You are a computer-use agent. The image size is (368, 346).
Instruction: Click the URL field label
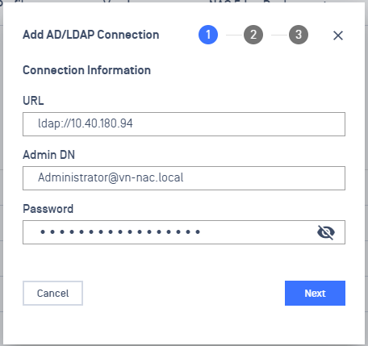(33, 101)
